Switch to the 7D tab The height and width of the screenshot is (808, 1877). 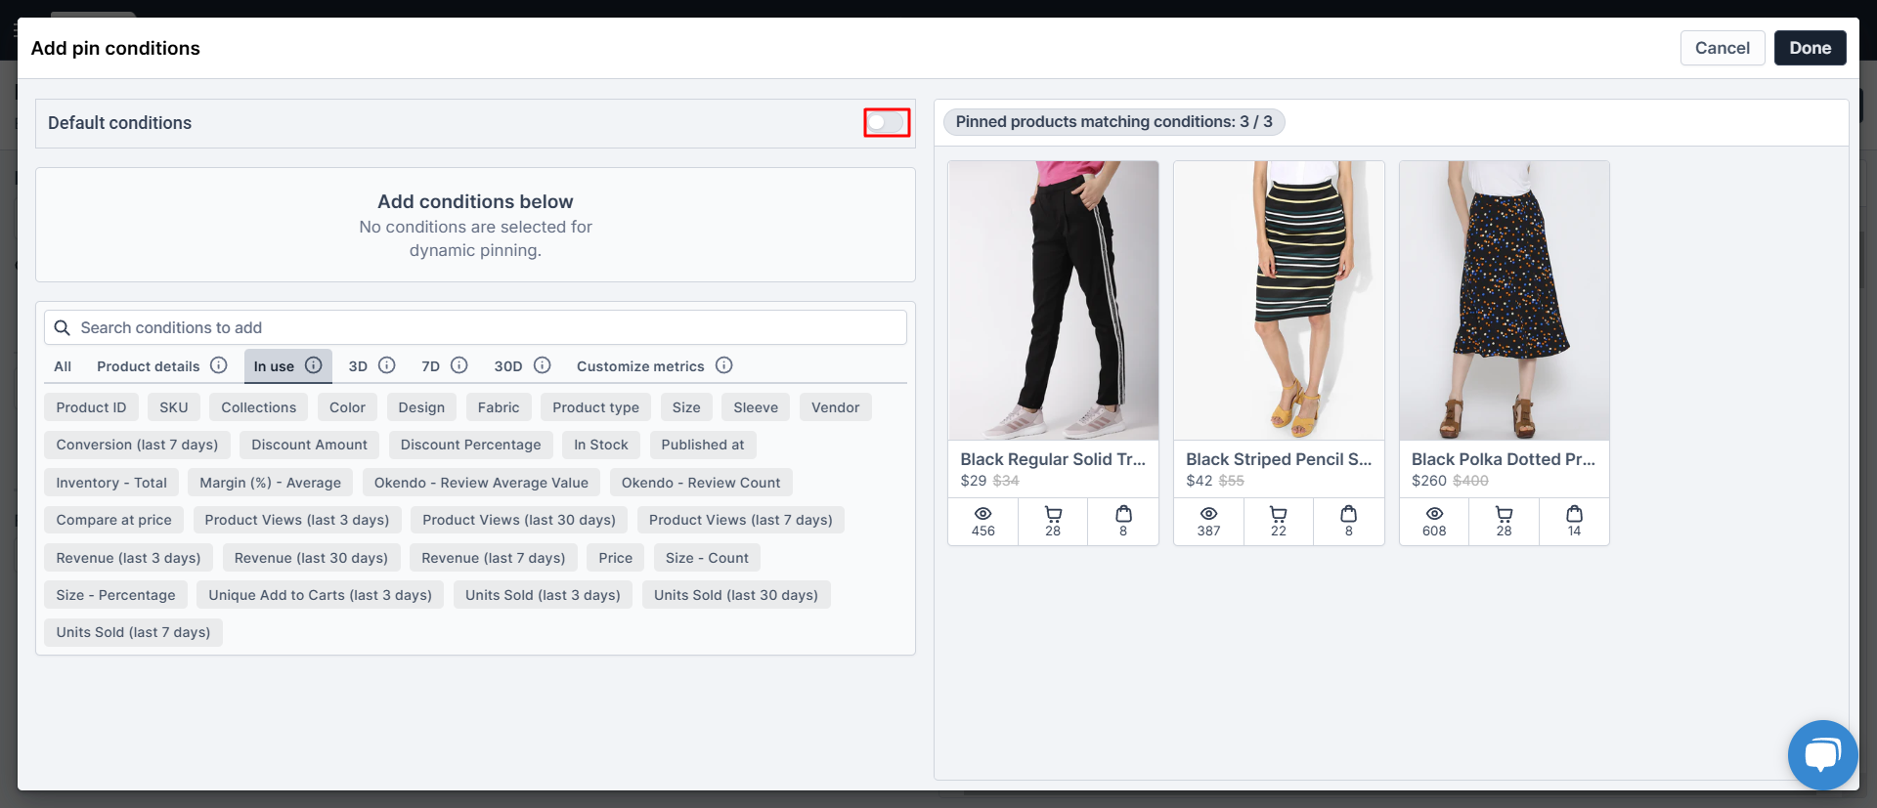pos(430,366)
